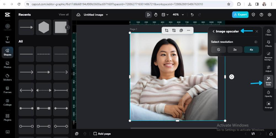
Task: Insert the recent arrow shape
Action: [x=26, y=27]
